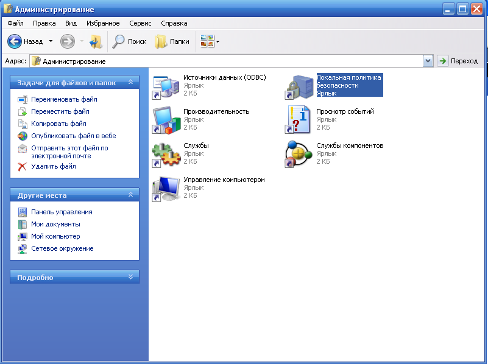Click the Копировать файл link
This screenshot has height=364, width=488.
tap(58, 124)
